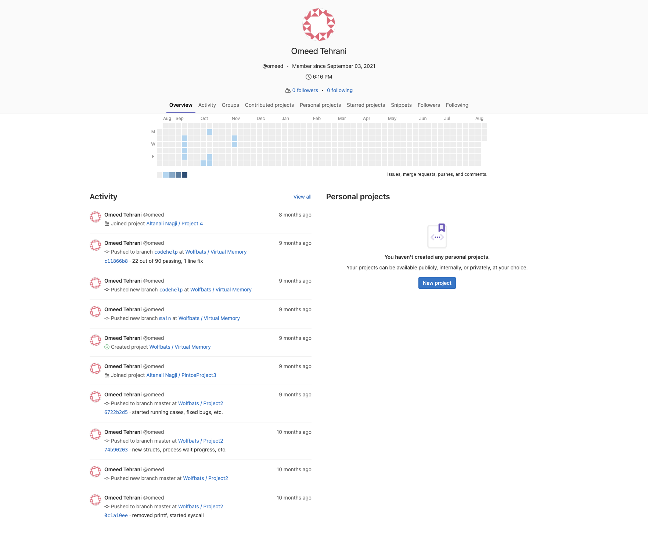Click the New project button
The image size is (648, 552).
437,283
